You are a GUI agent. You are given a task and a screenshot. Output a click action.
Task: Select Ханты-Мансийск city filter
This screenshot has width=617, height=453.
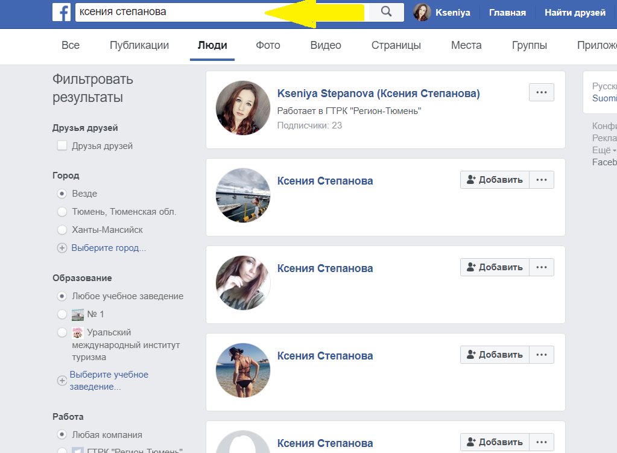pyautogui.click(x=62, y=230)
